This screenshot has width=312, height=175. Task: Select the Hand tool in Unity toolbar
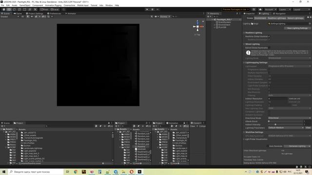coord(4,9)
